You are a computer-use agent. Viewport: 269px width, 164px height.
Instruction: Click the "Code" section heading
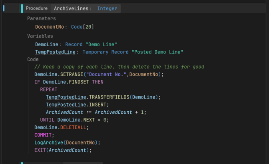coord(33,59)
